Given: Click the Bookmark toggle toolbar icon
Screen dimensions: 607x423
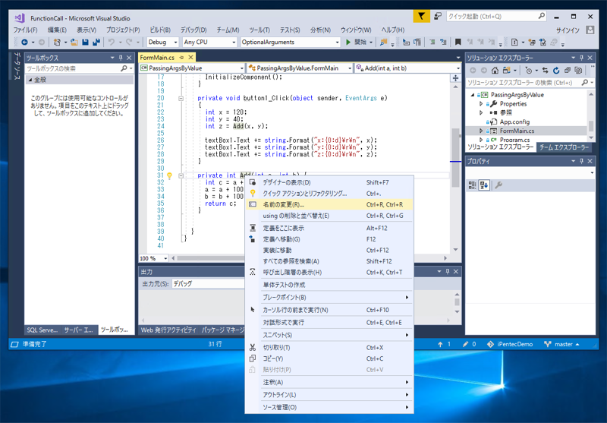Looking at the screenshot, I should [x=458, y=42].
